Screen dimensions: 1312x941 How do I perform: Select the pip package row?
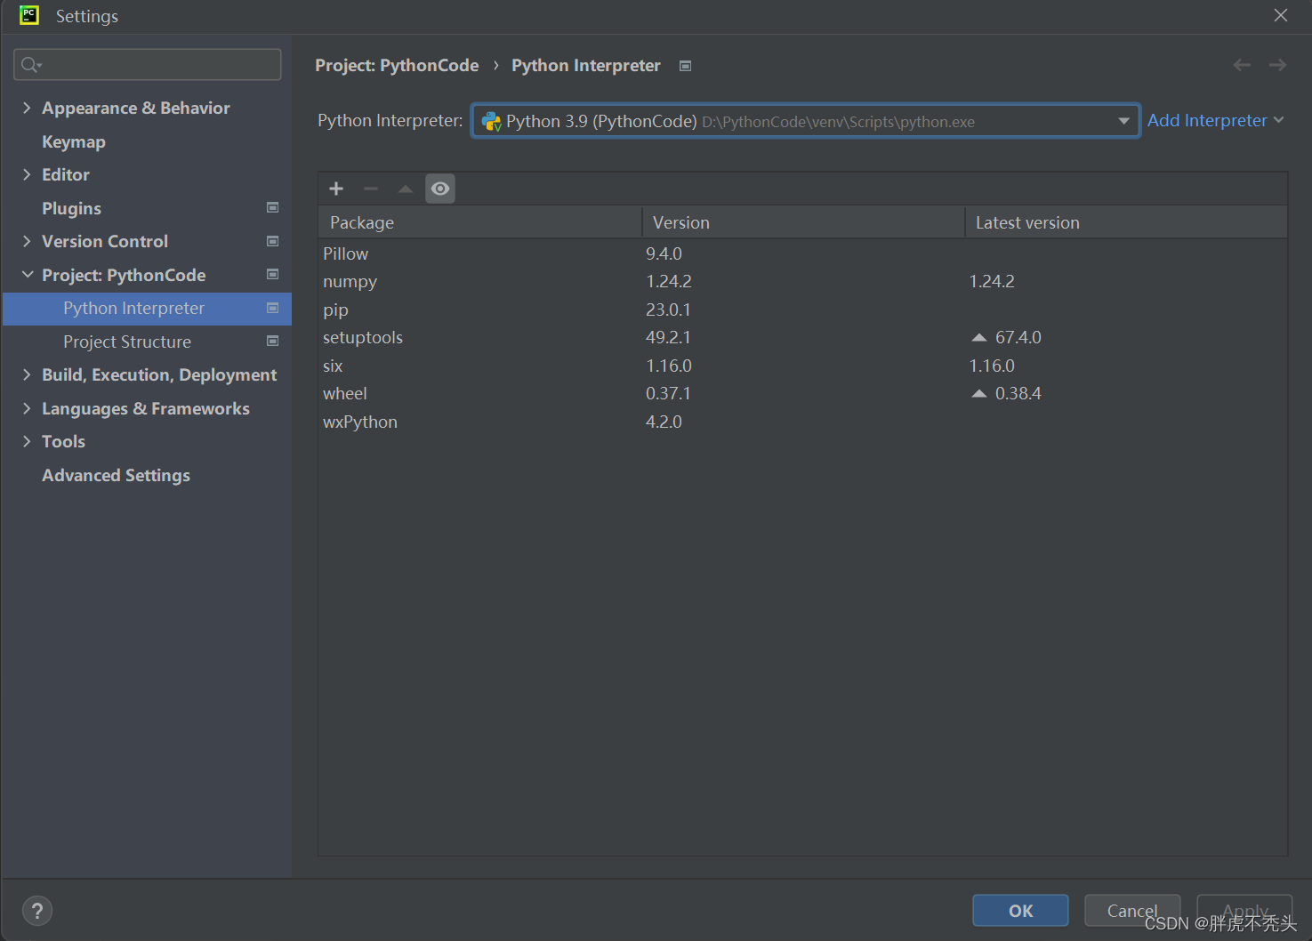(x=802, y=310)
